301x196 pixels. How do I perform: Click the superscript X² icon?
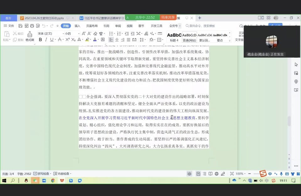point(67,40)
